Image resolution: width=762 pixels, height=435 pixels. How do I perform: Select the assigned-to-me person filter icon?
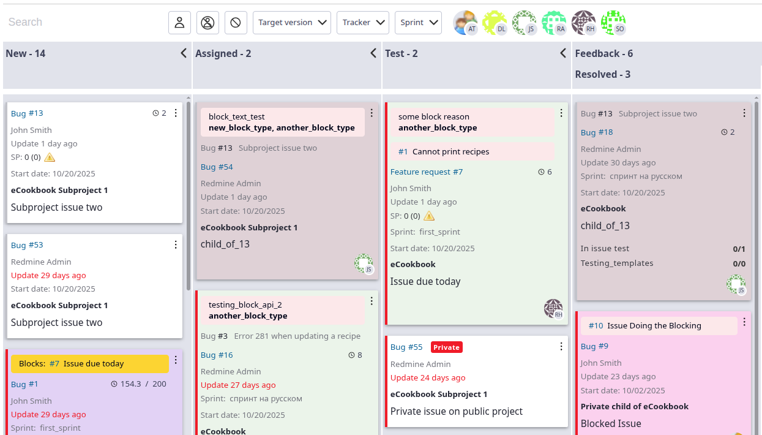pos(179,22)
